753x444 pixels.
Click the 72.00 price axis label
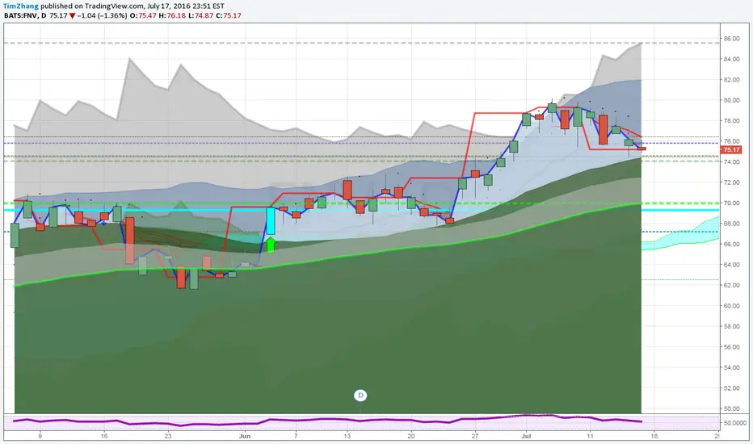click(x=731, y=182)
